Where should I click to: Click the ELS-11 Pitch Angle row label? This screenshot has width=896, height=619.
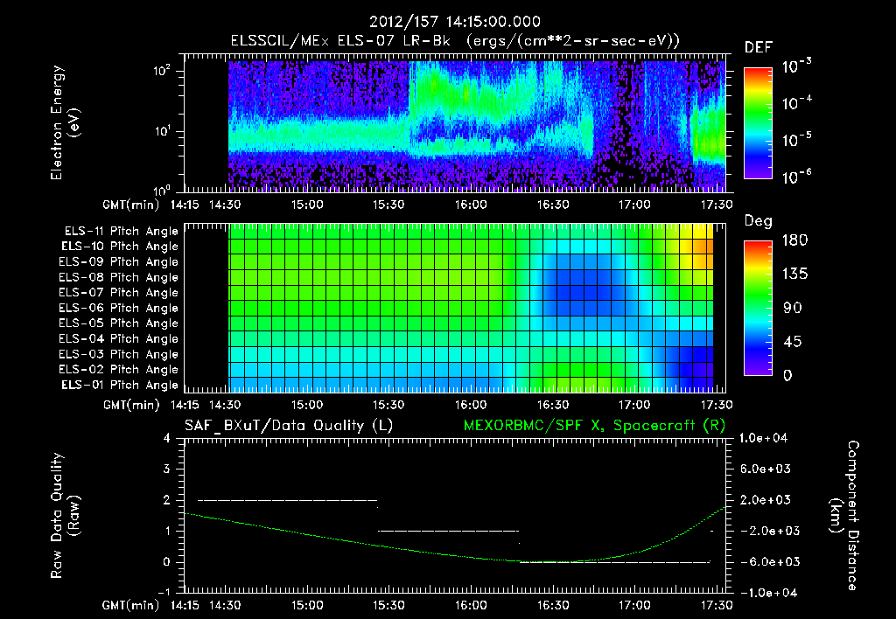pos(121,232)
